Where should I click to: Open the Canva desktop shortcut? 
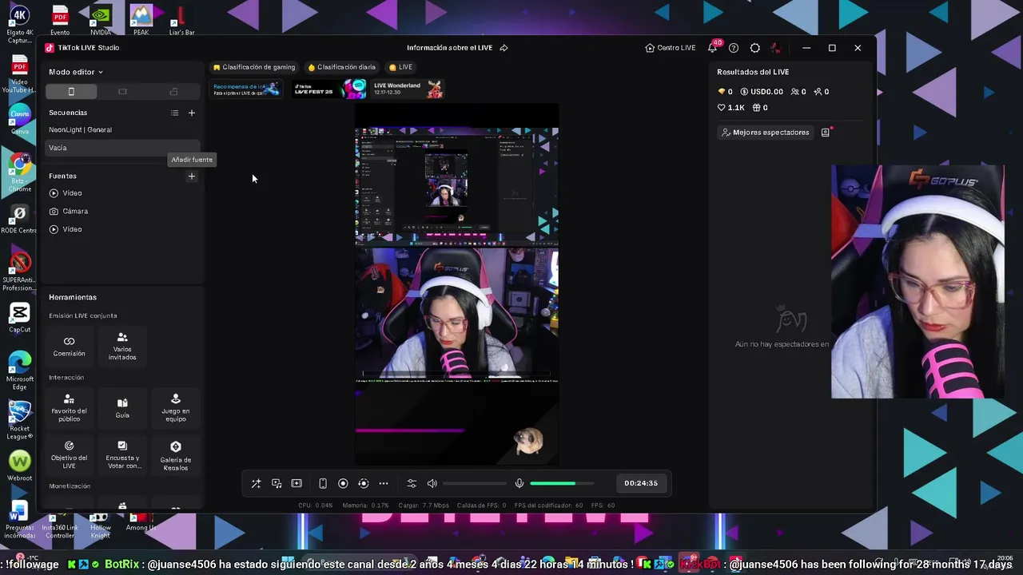(x=20, y=120)
